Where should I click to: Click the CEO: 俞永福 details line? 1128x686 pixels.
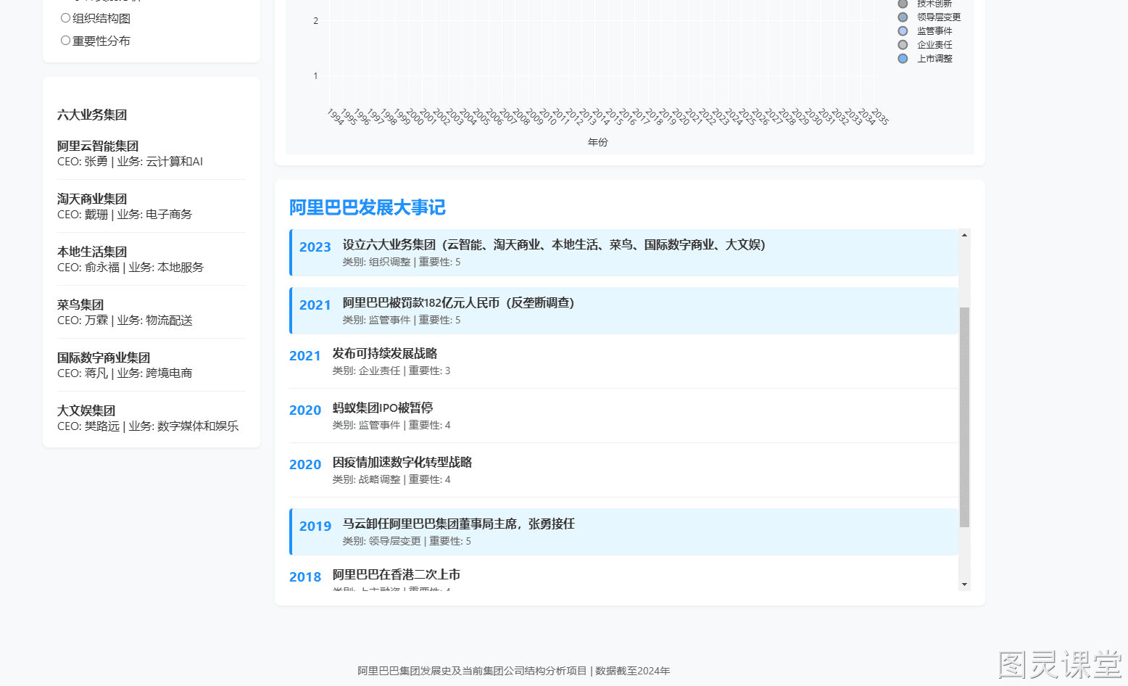(x=130, y=268)
